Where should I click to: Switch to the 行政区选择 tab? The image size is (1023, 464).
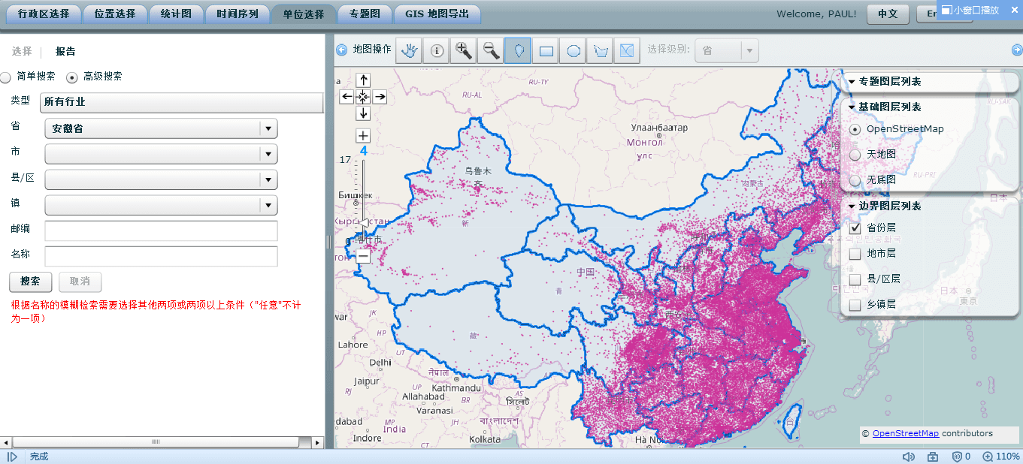(x=44, y=14)
